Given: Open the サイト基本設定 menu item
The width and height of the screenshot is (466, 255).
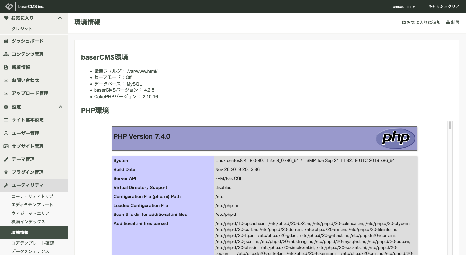Looking at the screenshot, I should click(x=28, y=120).
